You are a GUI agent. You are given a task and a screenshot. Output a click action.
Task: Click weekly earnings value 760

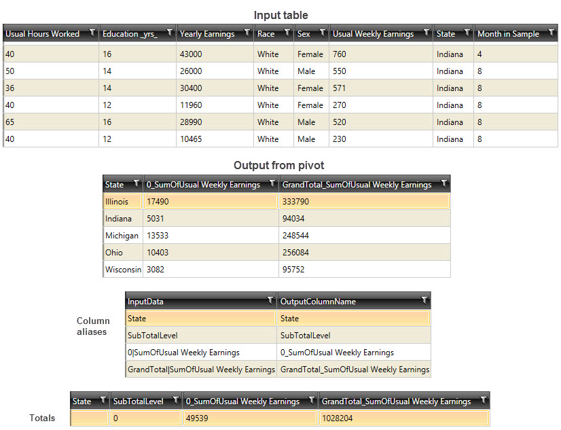[x=380, y=54]
